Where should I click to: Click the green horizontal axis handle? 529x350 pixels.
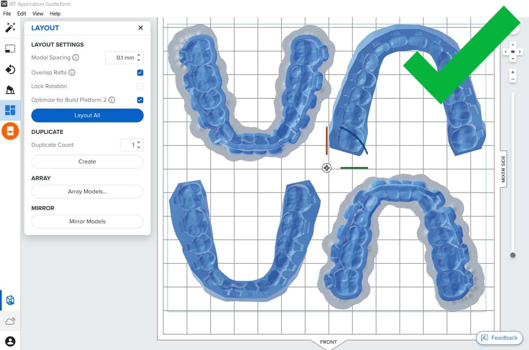354,168
